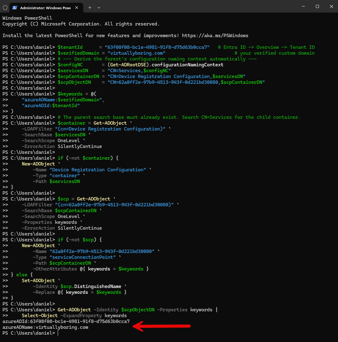Click "CN=Services,$configNC" string
This screenshot has width=338, height=342.
tap(139, 71)
